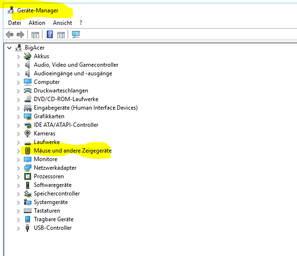Click the IDE ATA/ATAPI-Controller icon

point(28,125)
